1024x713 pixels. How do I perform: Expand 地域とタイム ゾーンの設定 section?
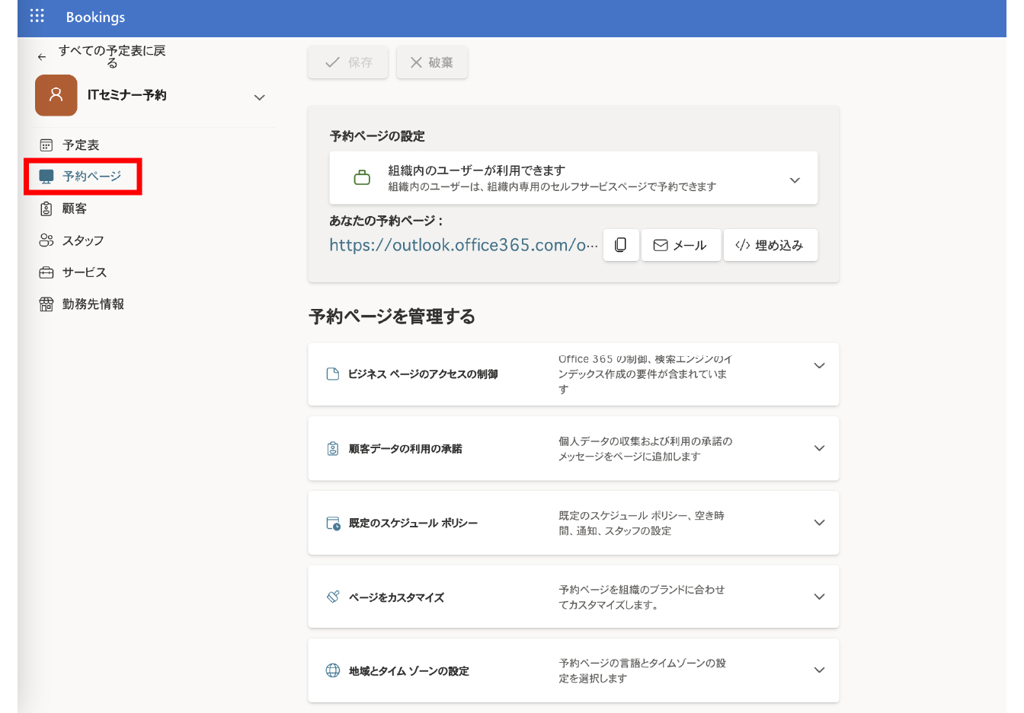819,670
